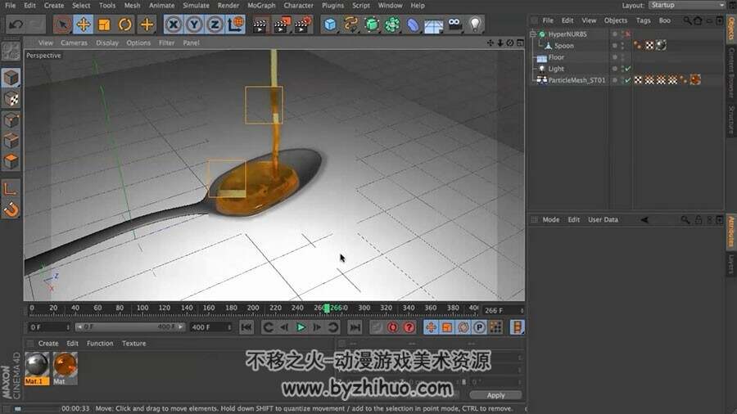The image size is (737, 414).
Task: Click the Undo arrow icon
Action: coord(16,25)
